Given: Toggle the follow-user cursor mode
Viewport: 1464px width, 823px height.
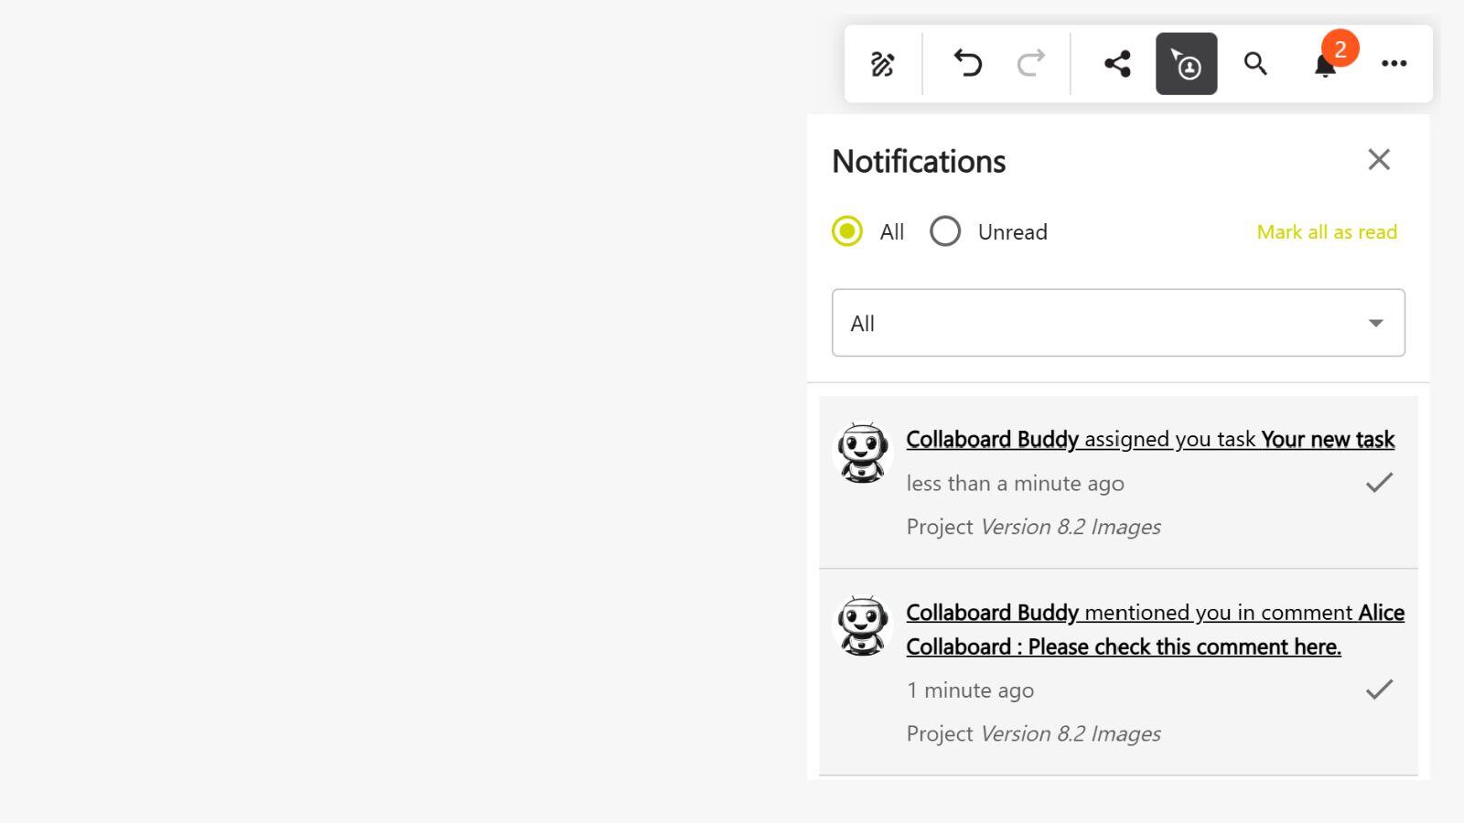Looking at the screenshot, I should pyautogui.click(x=1185, y=64).
